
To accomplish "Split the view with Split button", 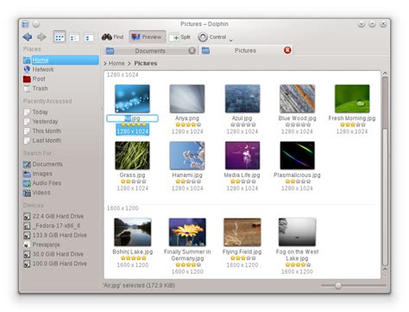I will (x=179, y=37).
